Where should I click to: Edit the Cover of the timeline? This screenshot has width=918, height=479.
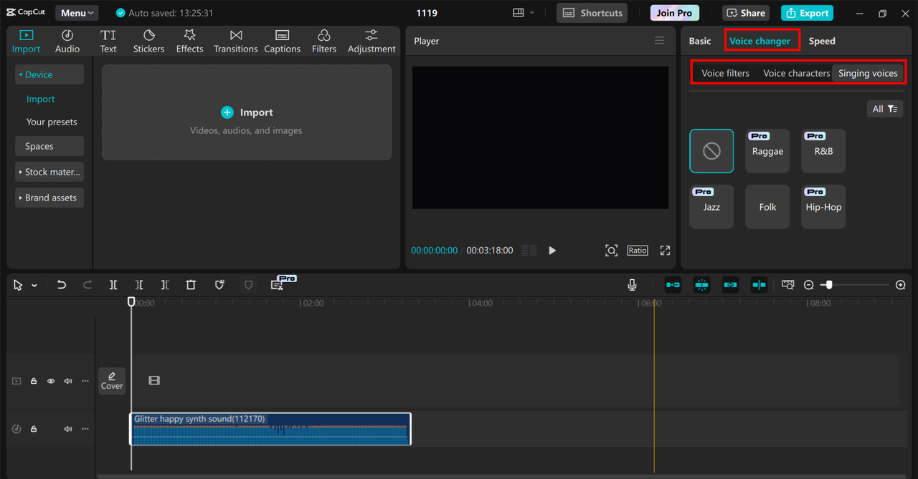click(x=112, y=381)
